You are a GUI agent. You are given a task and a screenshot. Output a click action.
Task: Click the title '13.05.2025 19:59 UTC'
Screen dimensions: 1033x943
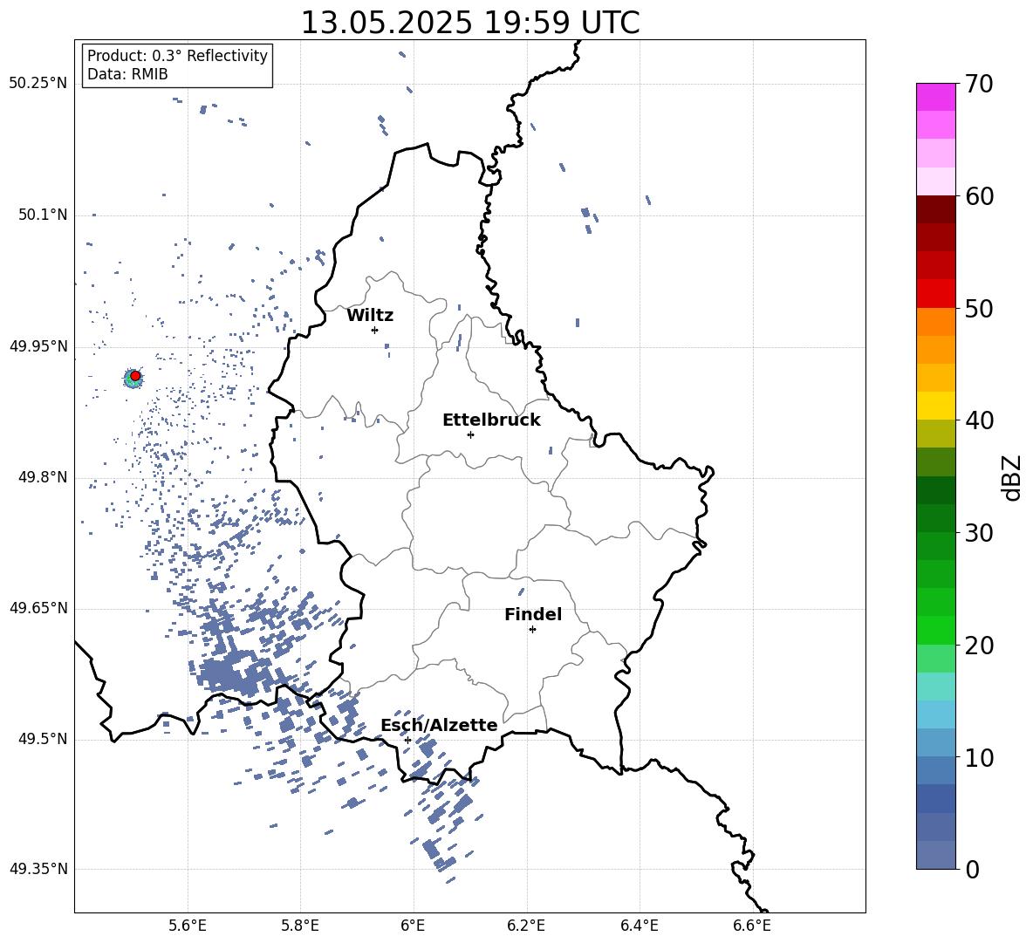pos(470,23)
